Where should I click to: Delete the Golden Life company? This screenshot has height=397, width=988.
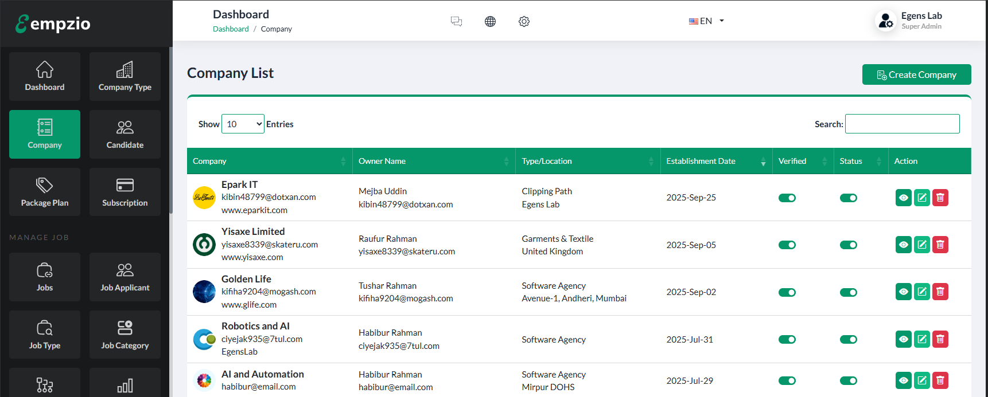(940, 292)
